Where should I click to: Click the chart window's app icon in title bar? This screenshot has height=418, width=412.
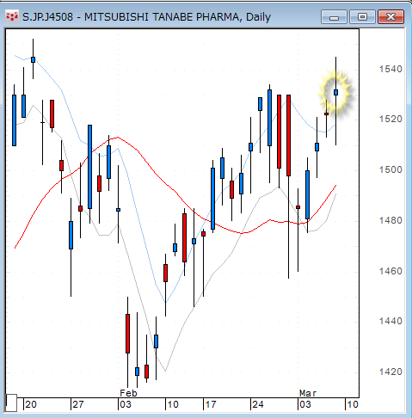tap(12, 17)
